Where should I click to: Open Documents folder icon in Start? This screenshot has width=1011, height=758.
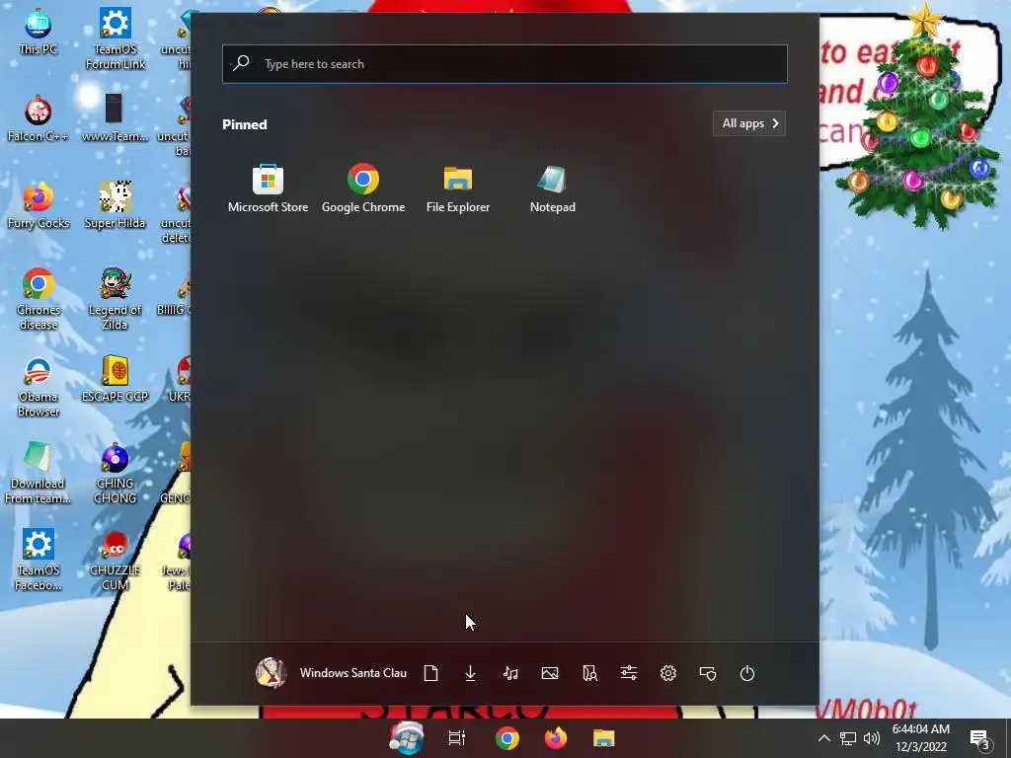pyautogui.click(x=431, y=673)
